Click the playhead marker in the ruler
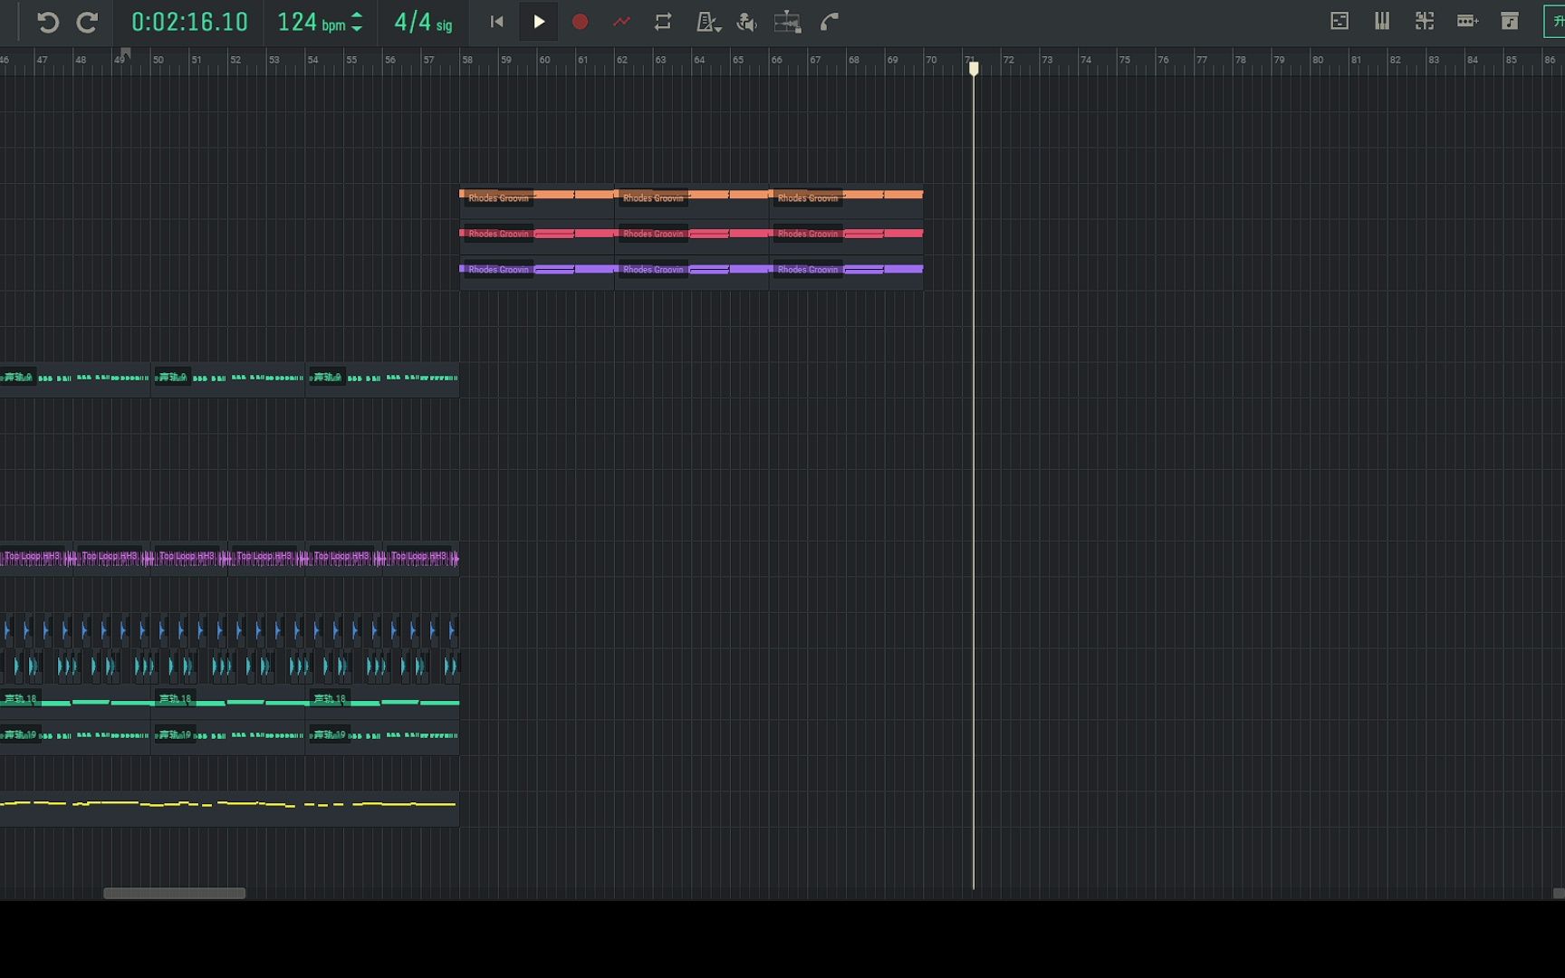The width and height of the screenshot is (1565, 978). pyautogui.click(x=974, y=68)
